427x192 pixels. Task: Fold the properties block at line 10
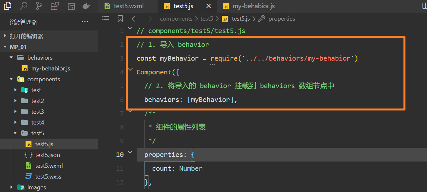[x=130, y=152]
